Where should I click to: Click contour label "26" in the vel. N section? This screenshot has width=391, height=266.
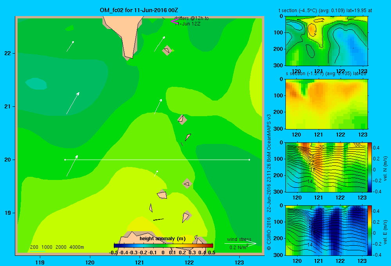[312, 156]
